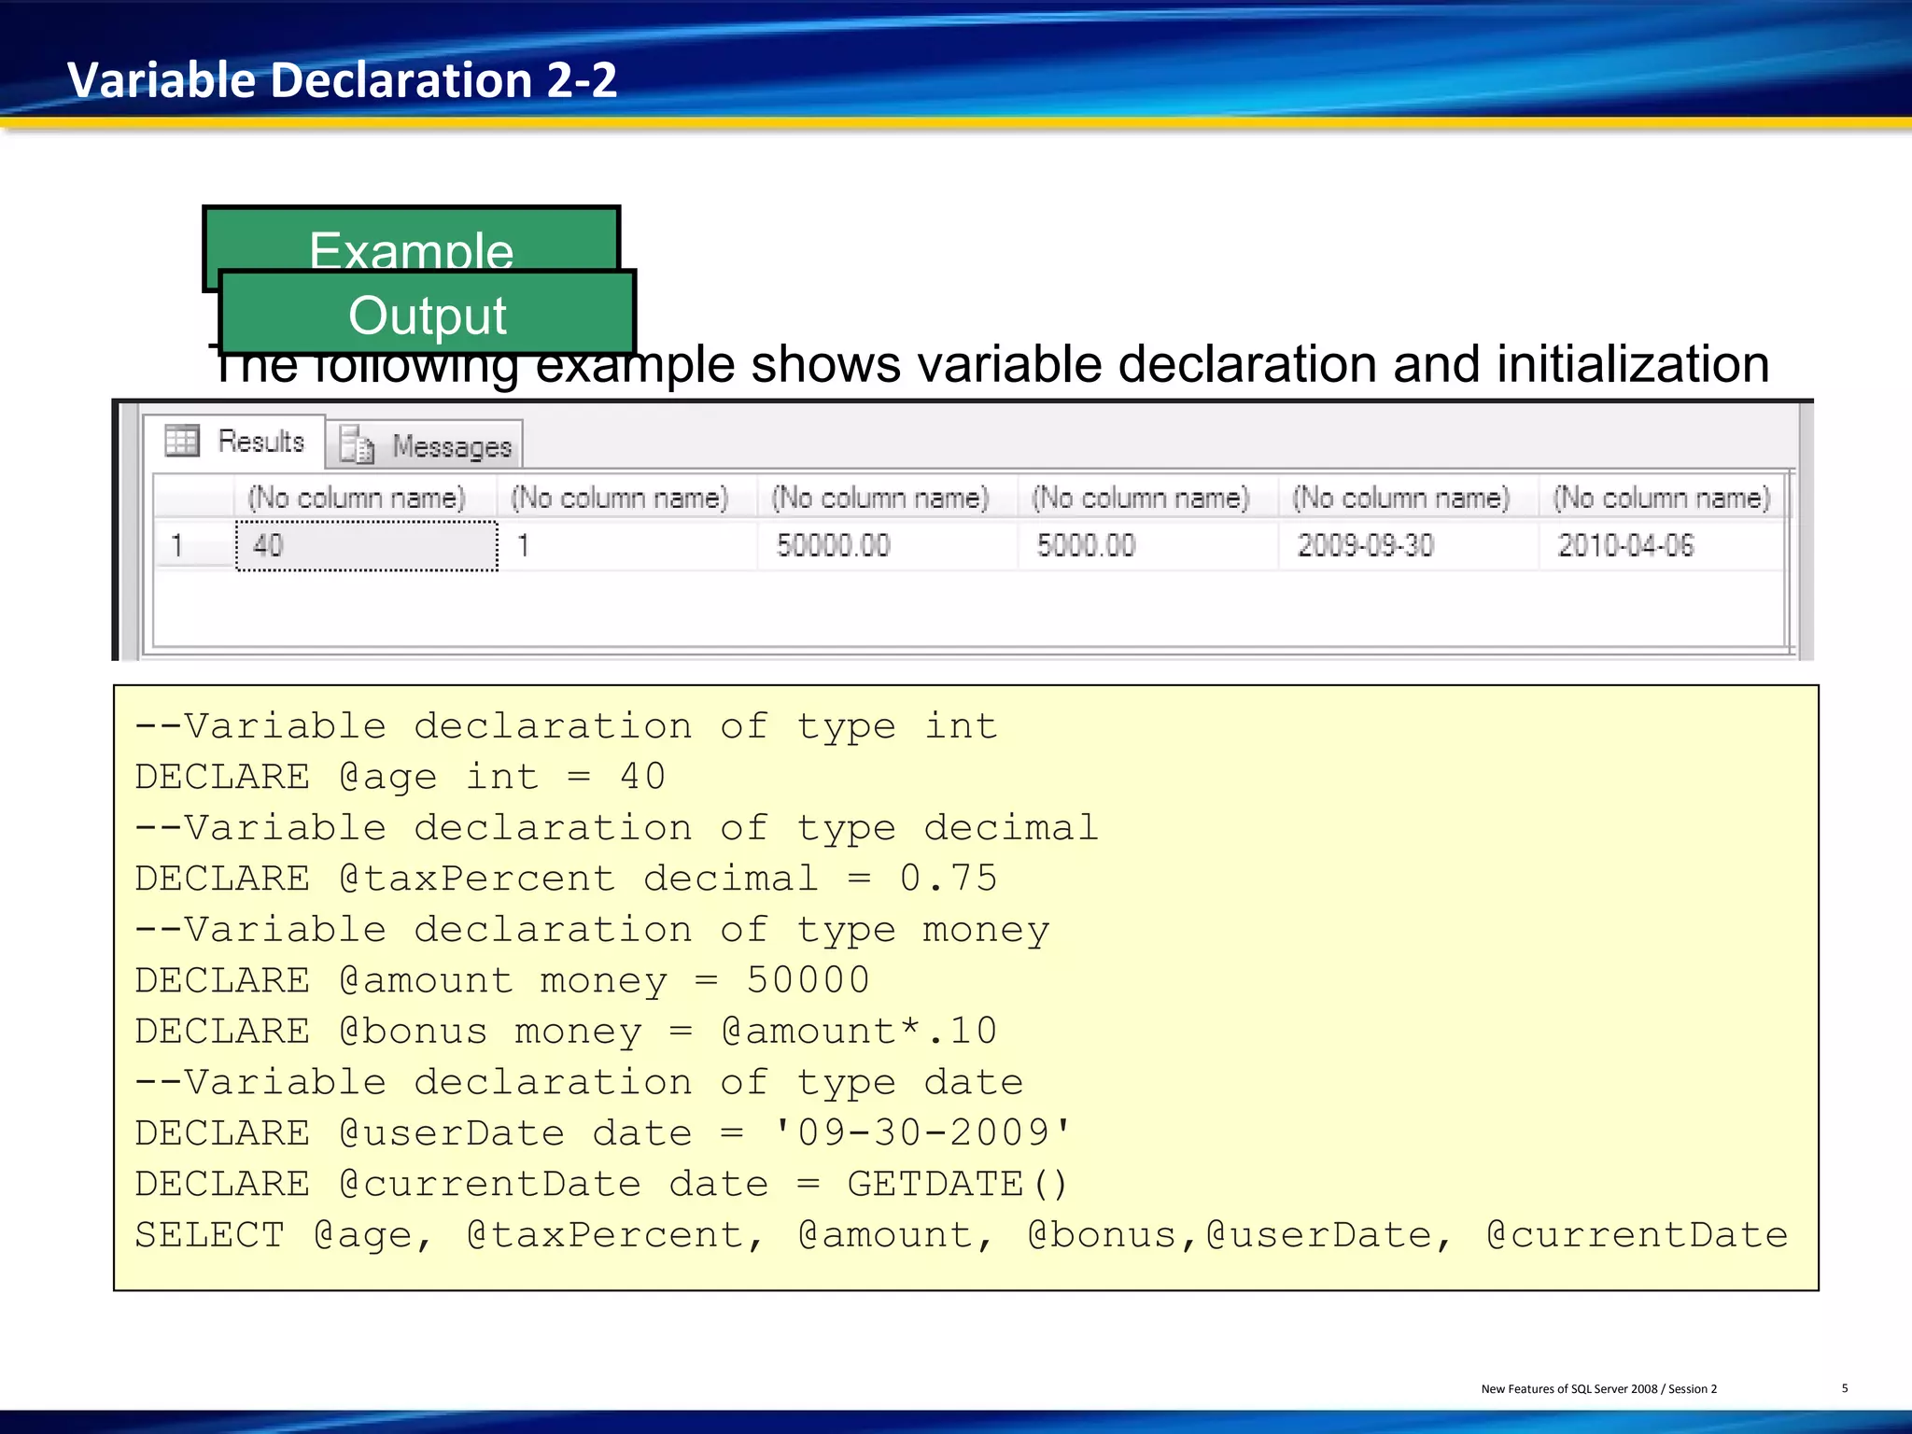Click the slide page number 5
Screen dimensions: 1912x1434
point(1845,1388)
